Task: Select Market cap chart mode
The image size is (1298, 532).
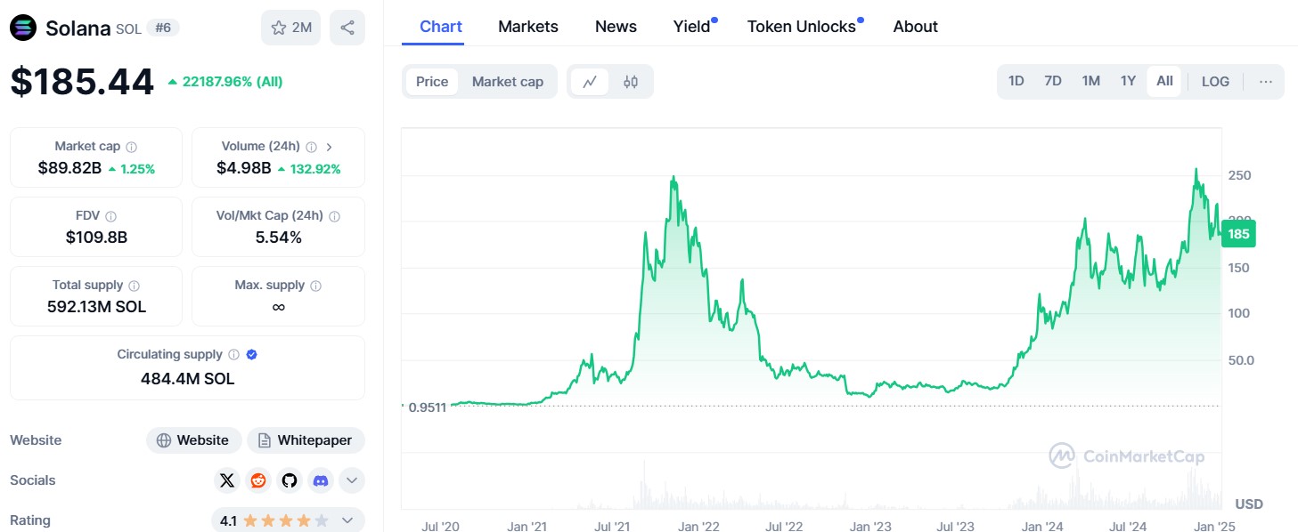Action: (x=508, y=82)
